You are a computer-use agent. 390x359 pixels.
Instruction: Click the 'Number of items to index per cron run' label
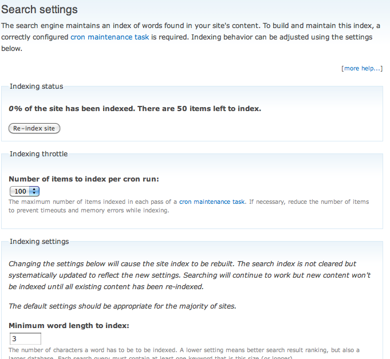84,179
